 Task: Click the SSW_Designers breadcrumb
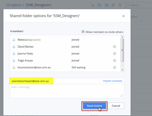tap(38, 5)
